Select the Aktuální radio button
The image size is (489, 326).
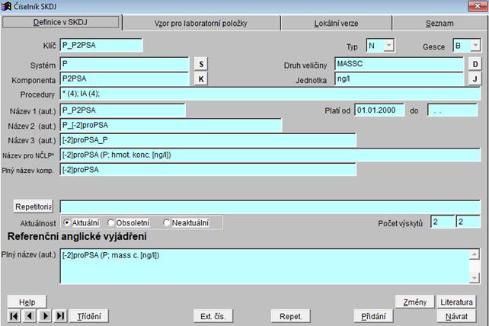pos(67,222)
